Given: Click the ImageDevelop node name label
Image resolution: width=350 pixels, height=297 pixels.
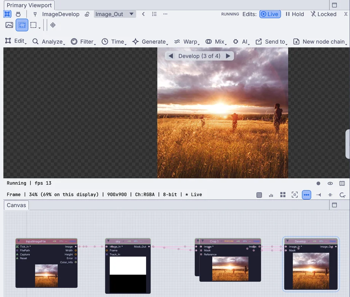Looking at the screenshot, I should click(61, 14).
